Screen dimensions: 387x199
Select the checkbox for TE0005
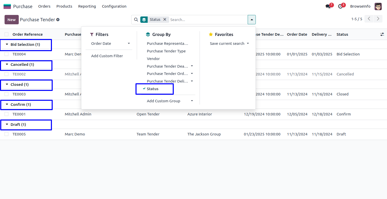click(x=7, y=134)
